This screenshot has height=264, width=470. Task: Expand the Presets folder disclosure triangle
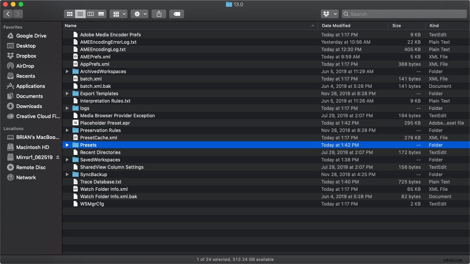pos(67,145)
